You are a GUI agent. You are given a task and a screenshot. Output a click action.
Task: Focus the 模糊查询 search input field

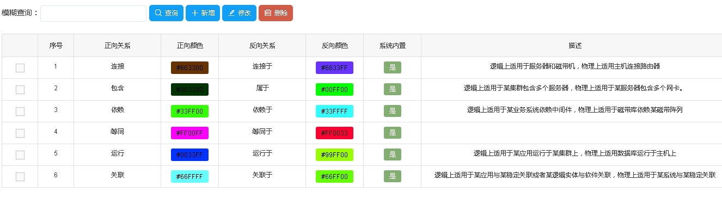(x=94, y=13)
